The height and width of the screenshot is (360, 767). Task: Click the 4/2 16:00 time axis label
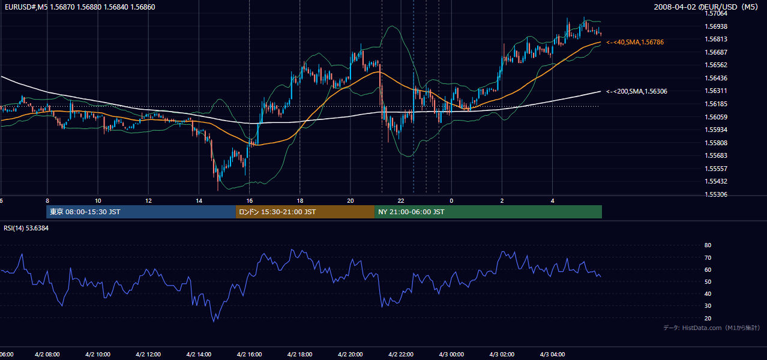(x=249, y=354)
